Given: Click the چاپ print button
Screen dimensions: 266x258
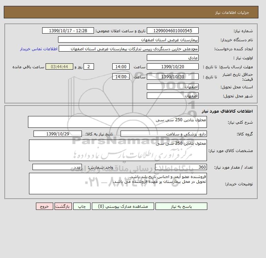Looking at the screenshot, I should 82,206.
